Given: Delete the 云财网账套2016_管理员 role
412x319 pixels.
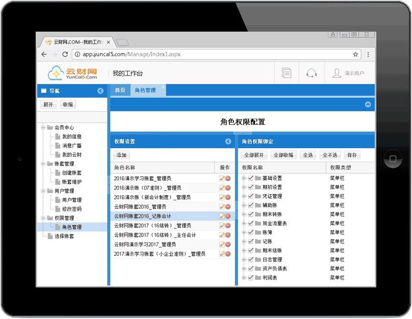Looking at the screenshot, I should tap(228, 207).
